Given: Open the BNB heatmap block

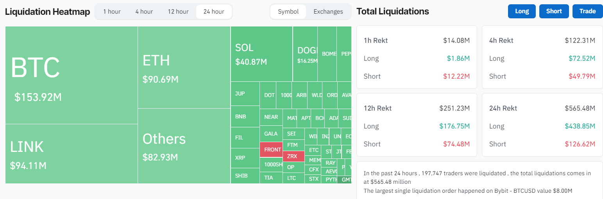Looking at the screenshot, I should (245, 116).
